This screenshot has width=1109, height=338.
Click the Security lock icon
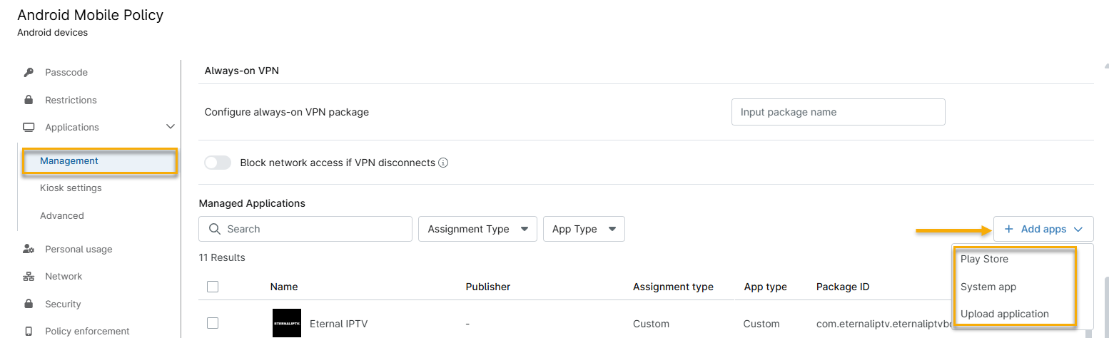pos(29,304)
